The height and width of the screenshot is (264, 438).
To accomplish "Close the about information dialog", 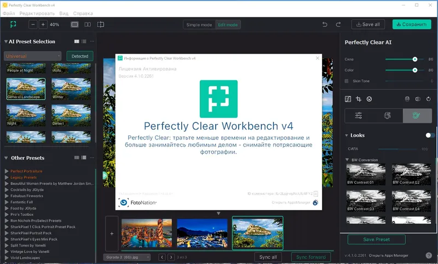I will [x=318, y=58].
